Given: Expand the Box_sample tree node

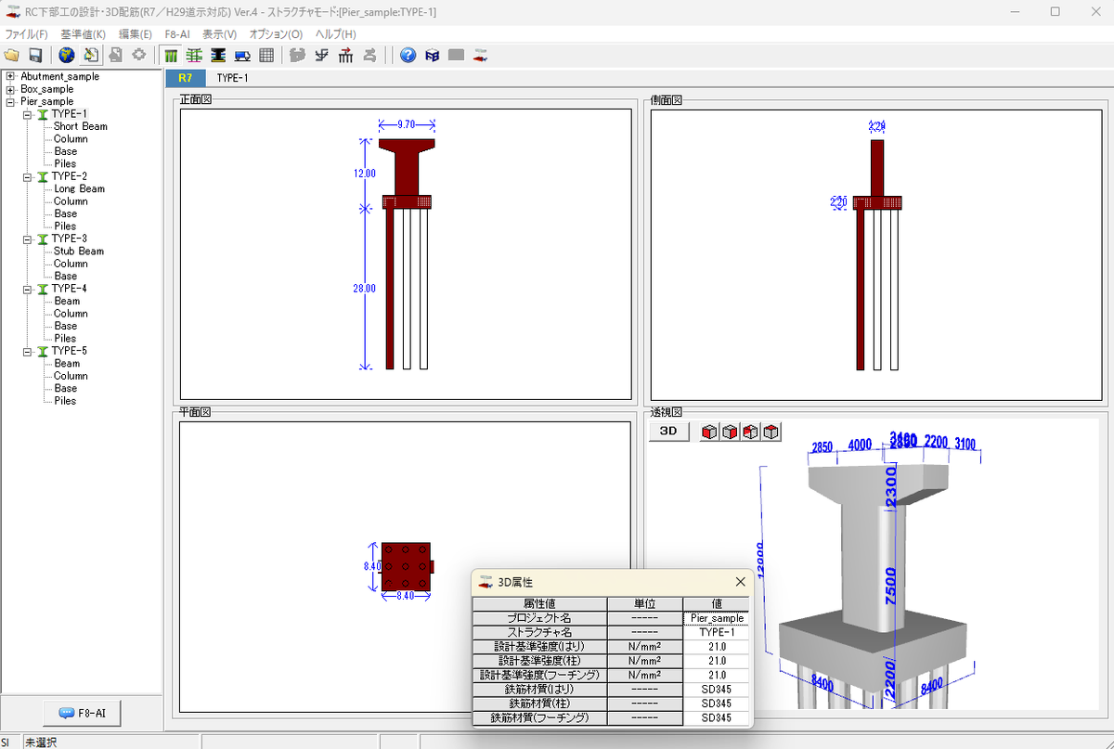Looking at the screenshot, I should coord(10,89).
